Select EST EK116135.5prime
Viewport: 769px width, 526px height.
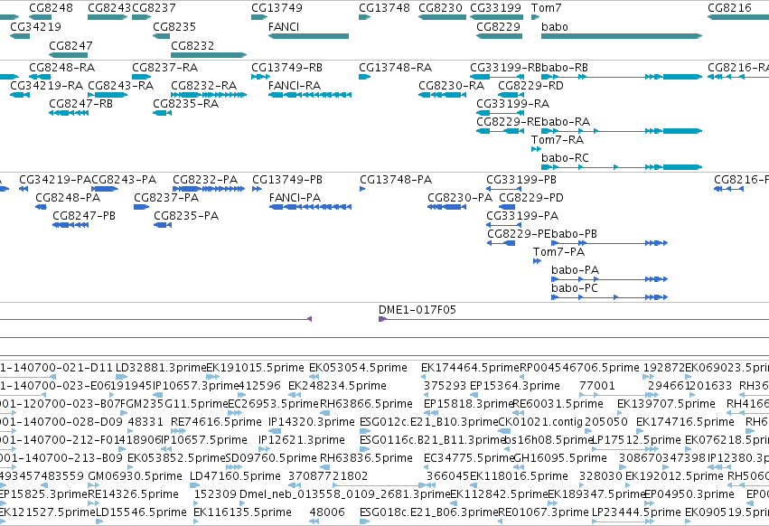tap(196, 521)
